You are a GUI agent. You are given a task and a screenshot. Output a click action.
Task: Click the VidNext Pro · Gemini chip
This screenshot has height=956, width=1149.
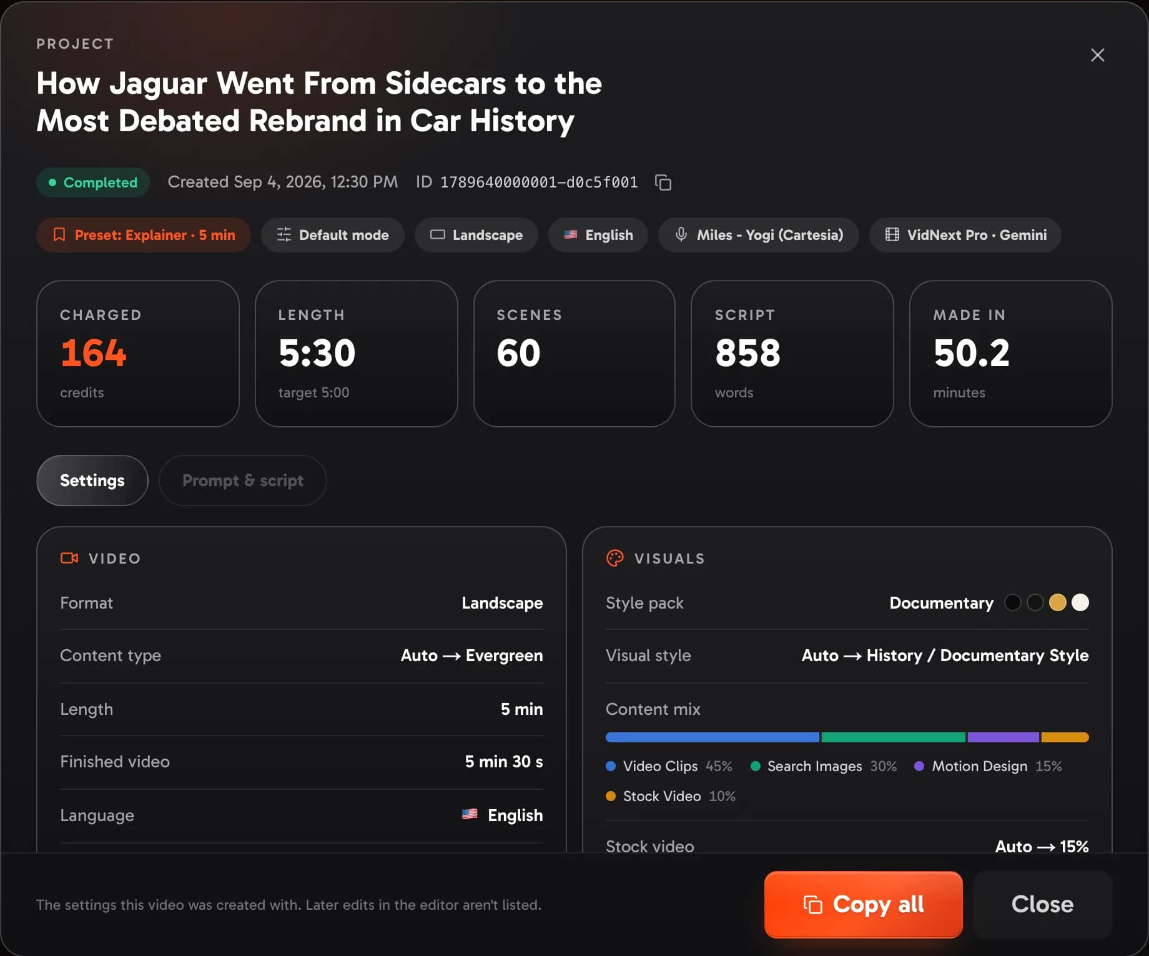click(x=965, y=235)
